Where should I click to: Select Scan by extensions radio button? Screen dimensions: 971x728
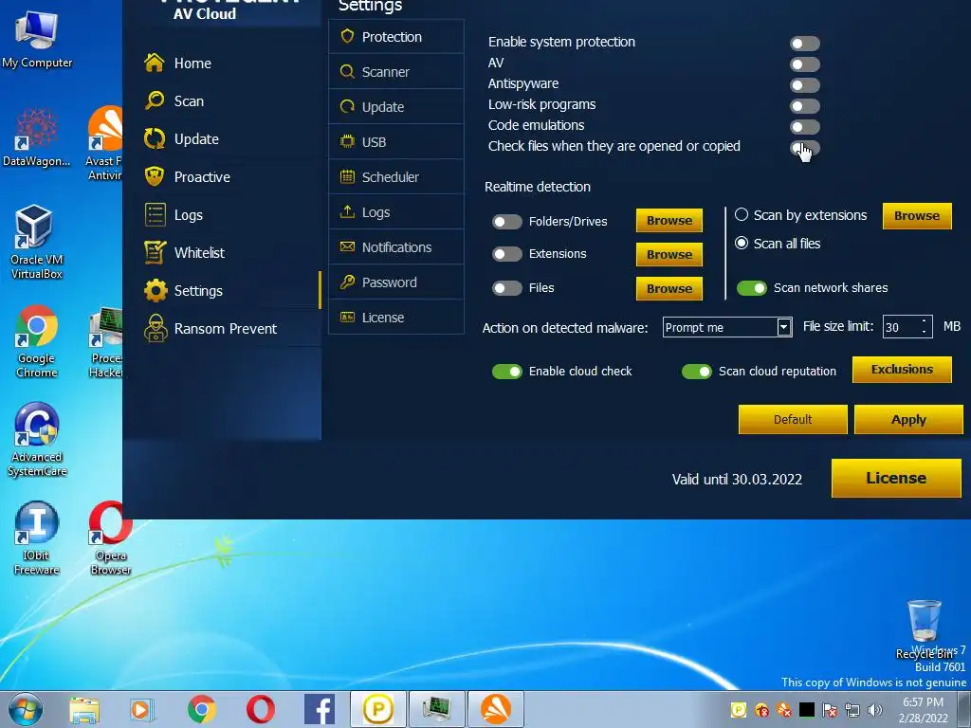[x=742, y=215]
